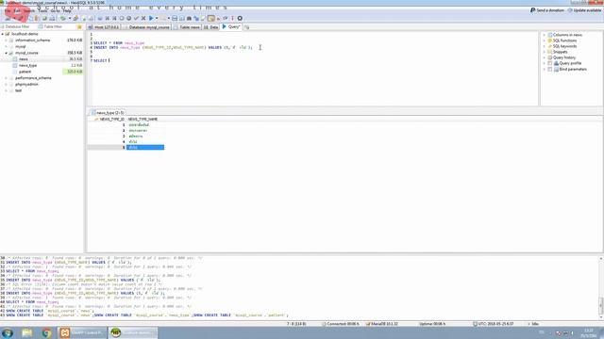Open the Search menu
The height and width of the screenshot is (339, 604).
tap(29, 10)
